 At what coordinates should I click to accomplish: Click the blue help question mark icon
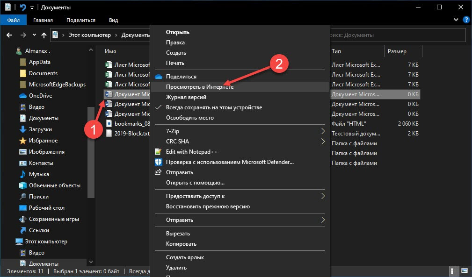(466, 20)
